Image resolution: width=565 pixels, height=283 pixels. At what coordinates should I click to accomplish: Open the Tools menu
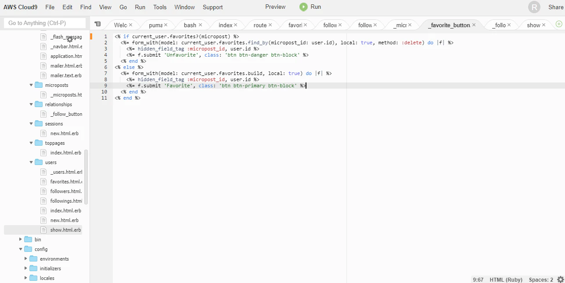[159, 7]
